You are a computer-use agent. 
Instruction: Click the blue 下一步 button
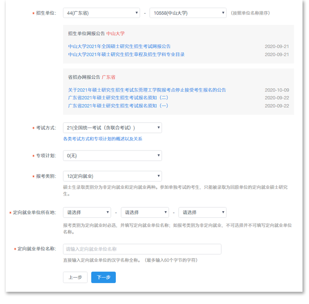click(x=103, y=277)
